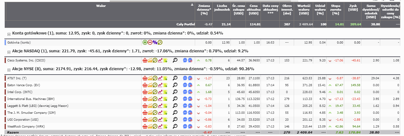Sort by Suma dywidend/odsetek header

(370, 12)
